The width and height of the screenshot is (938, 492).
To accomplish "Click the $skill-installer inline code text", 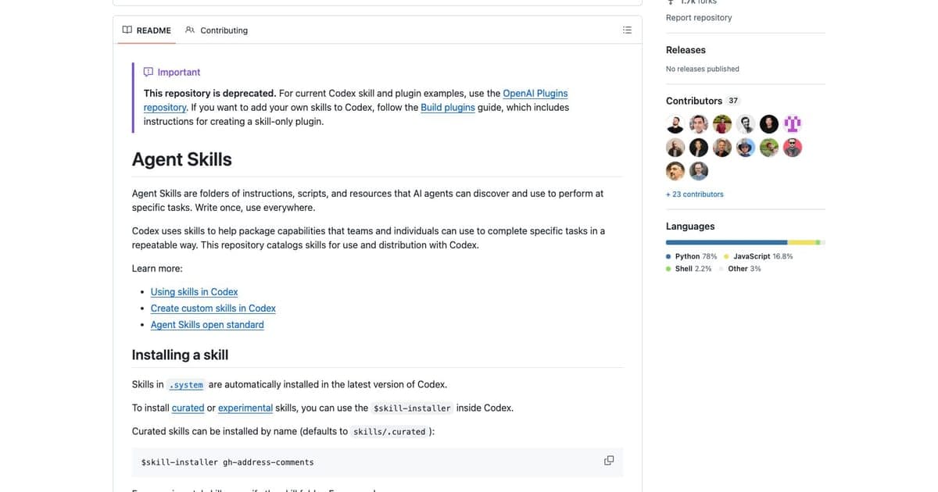I will pyautogui.click(x=412, y=408).
